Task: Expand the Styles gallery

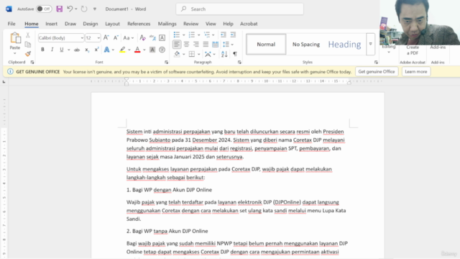Action: tap(371, 44)
